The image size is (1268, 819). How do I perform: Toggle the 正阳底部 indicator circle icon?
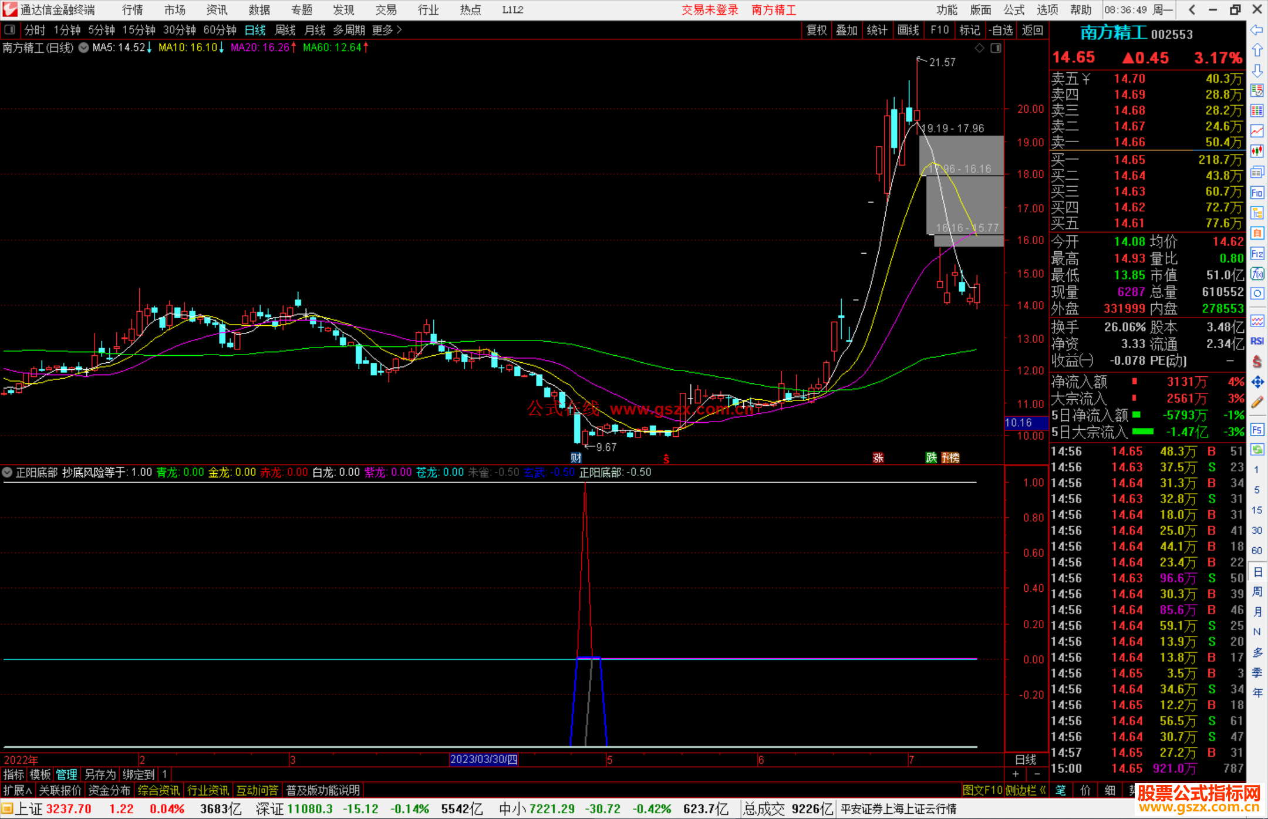pos(7,472)
